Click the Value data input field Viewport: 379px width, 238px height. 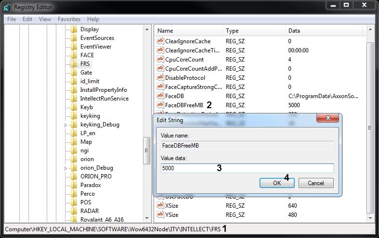247,168
